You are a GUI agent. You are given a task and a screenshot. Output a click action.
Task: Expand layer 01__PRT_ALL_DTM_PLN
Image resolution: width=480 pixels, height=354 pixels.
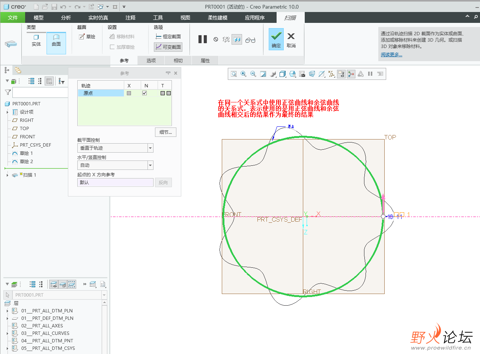point(8,311)
